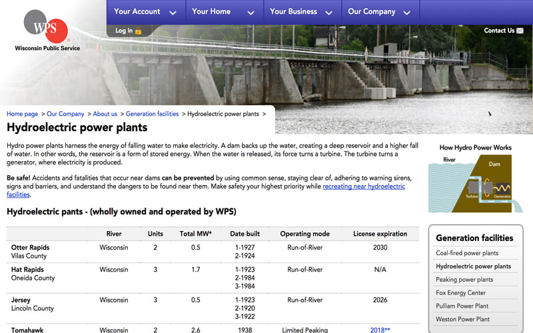Click the Log in link
The image size is (533, 333).
pos(124,31)
